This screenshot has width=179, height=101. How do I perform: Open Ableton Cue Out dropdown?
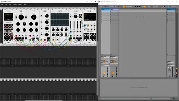click(x=171, y=63)
